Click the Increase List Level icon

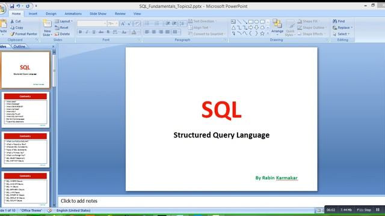pos(174,23)
